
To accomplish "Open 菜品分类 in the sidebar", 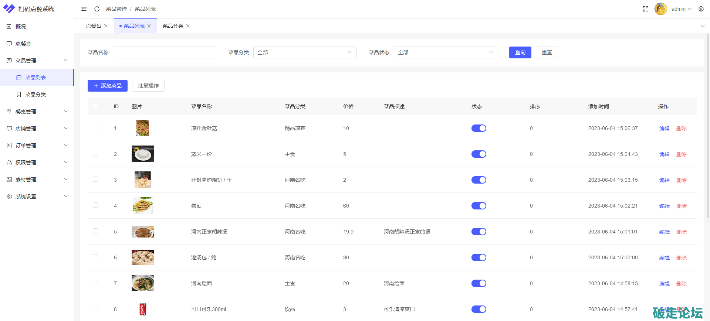I will 35,95.
